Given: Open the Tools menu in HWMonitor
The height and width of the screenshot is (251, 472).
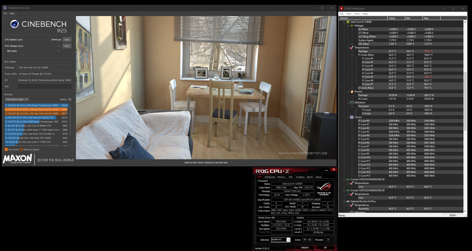Looking at the screenshot, I should point(357,14).
